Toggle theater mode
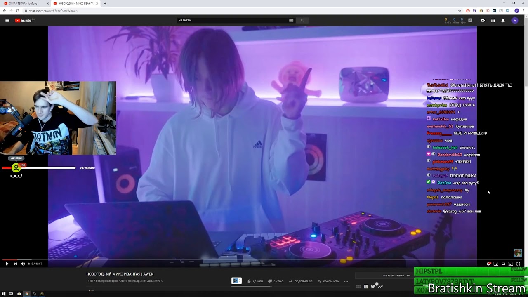The image size is (528, 297). (503, 264)
